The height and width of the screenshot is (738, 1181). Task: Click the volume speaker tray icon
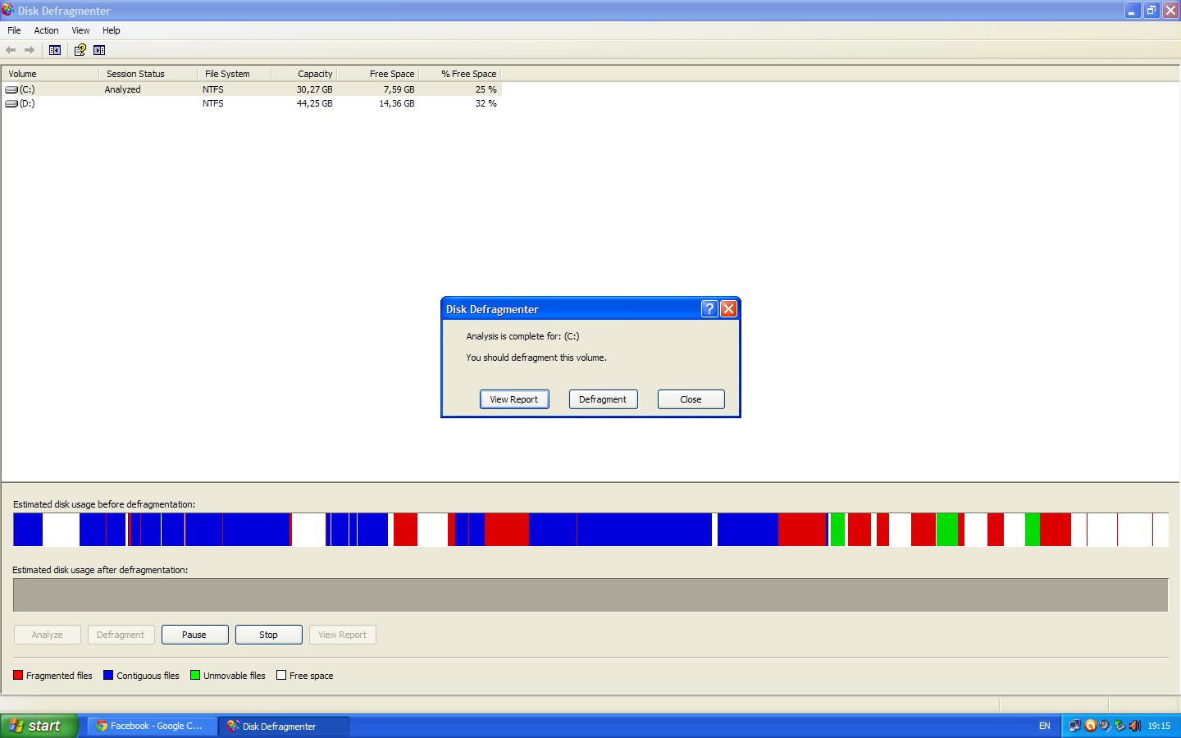(1135, 726)
